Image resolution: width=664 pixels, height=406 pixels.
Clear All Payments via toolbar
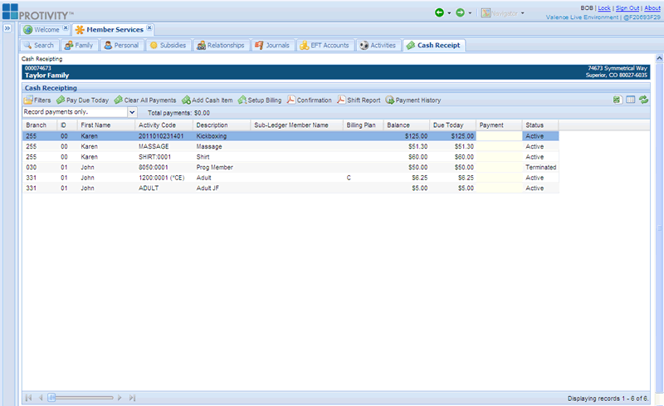144,100
